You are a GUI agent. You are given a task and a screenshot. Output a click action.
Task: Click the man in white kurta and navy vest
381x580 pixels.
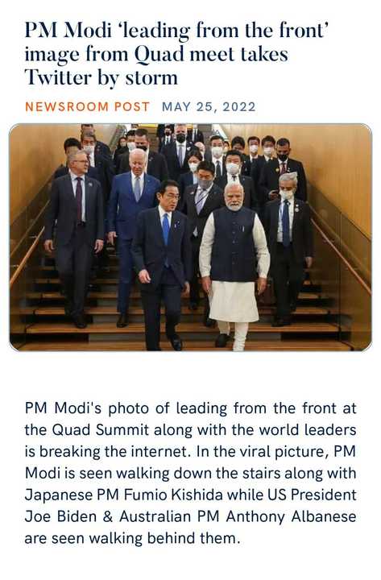tap(234, 267)
